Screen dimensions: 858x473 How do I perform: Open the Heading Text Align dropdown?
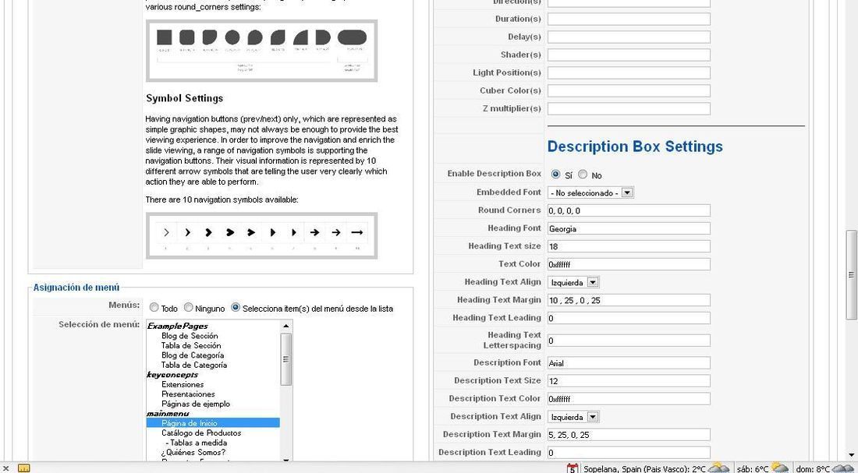[573, 282]
